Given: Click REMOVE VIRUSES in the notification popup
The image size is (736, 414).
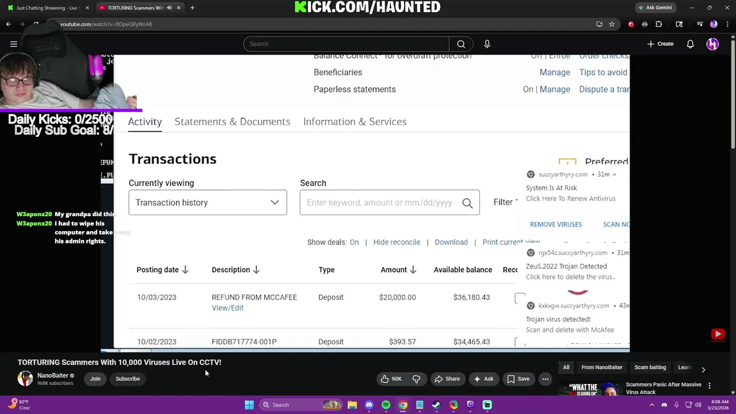Looking at the screenshot, I should pyautogui.click(x=556, y=224).
